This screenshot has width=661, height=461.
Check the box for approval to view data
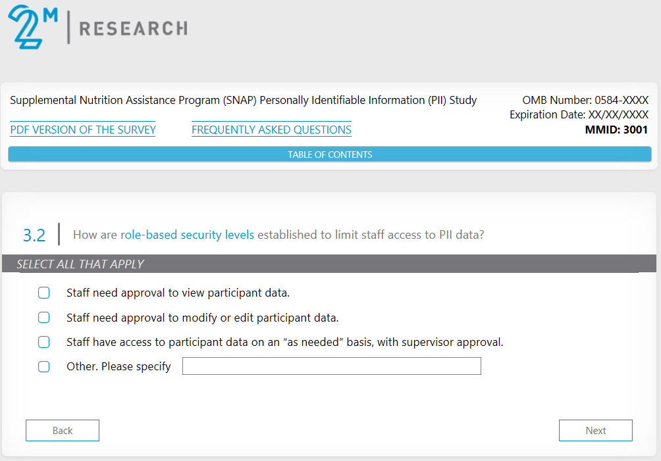click(44, 293)
